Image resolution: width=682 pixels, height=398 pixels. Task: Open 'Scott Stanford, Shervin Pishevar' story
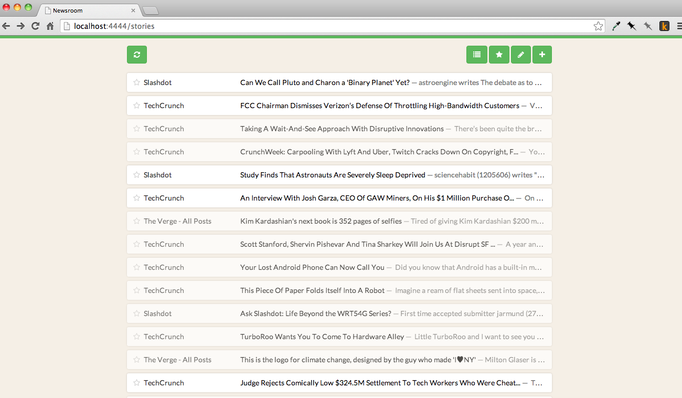click(x=368, y=244)
